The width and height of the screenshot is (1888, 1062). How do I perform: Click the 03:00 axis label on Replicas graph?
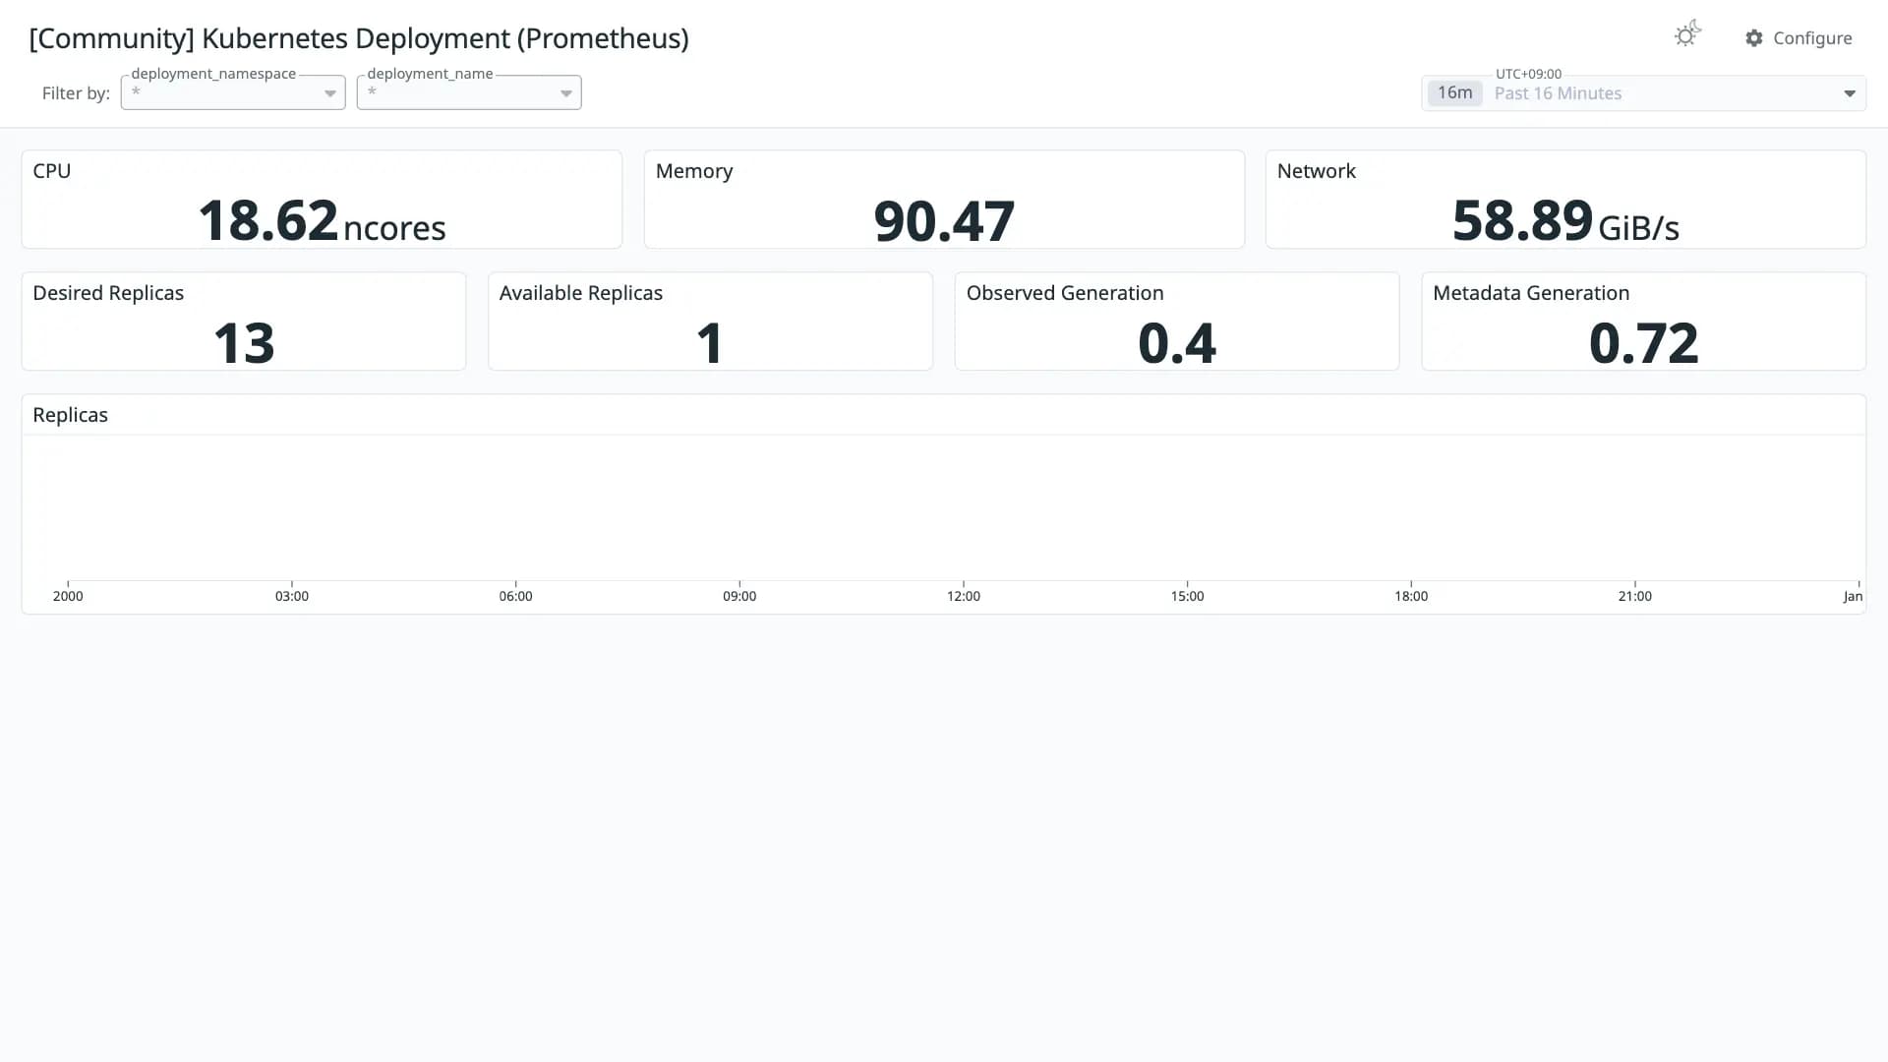(292, 596)
